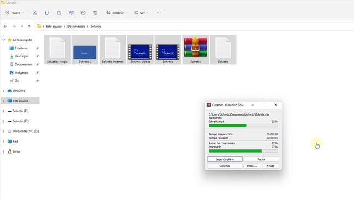This screenshot has width=354, height=199.
Task: Click the Razón de compresión text
Action: (x=221, y=143)
